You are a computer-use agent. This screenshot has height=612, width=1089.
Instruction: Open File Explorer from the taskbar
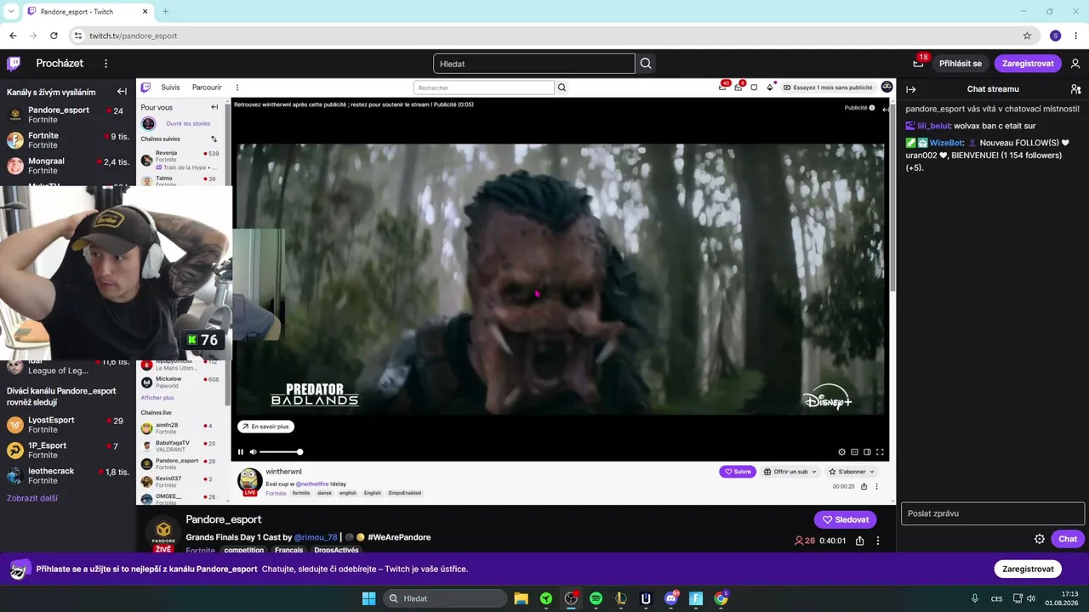coord(521,598)
